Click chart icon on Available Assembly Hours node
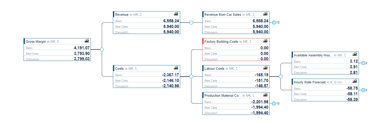The height and width of the screenshot is (124, 374). pos(355,55)
